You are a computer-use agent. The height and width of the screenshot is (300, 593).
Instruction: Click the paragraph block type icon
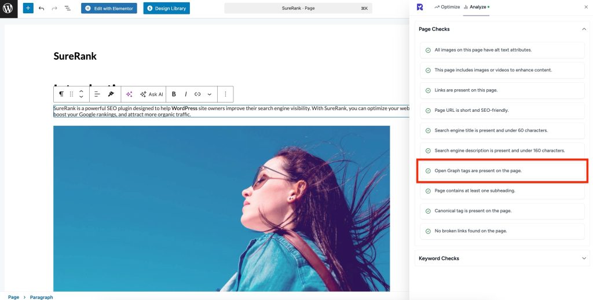tap(61, 94)
